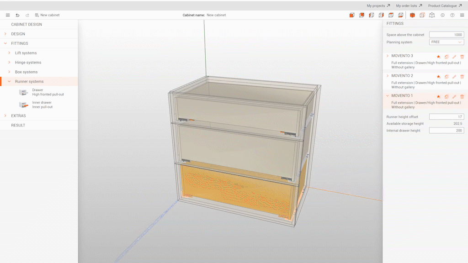This screenshot has width=468, height=263.
Task: Click the star favorite icon on MOVENTO 2
Action: [x=438, y=76]
